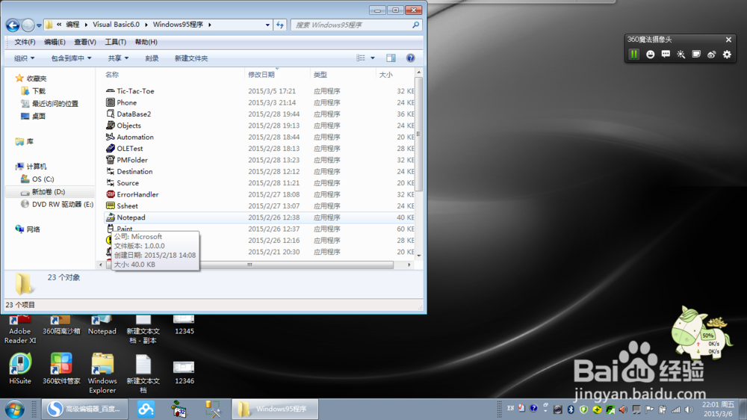Click the search magnifier icon
747x420 pixels.
point(416,25)
